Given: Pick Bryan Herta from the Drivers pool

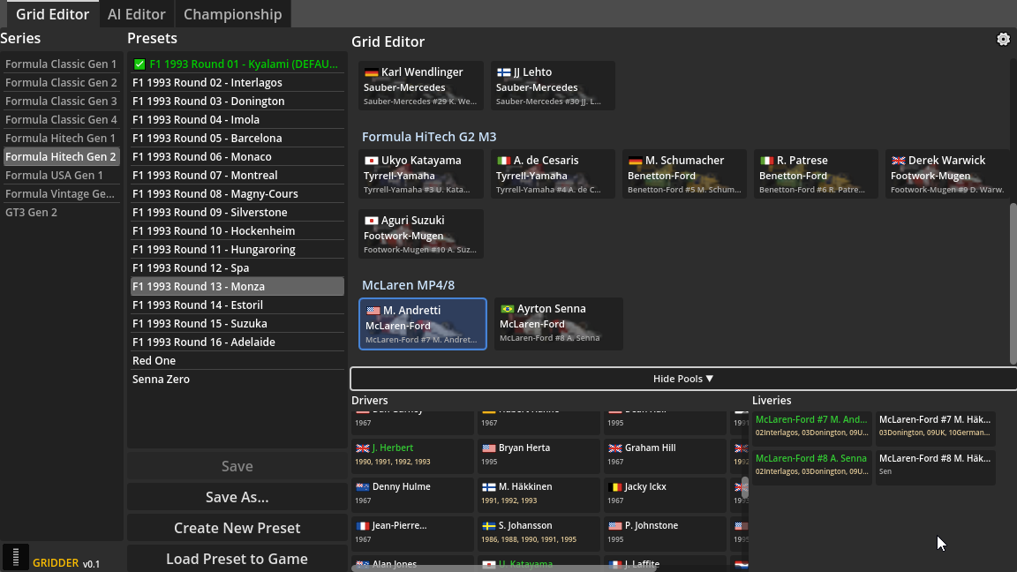Looking at the screenshot, I should [x=539, y=455].
